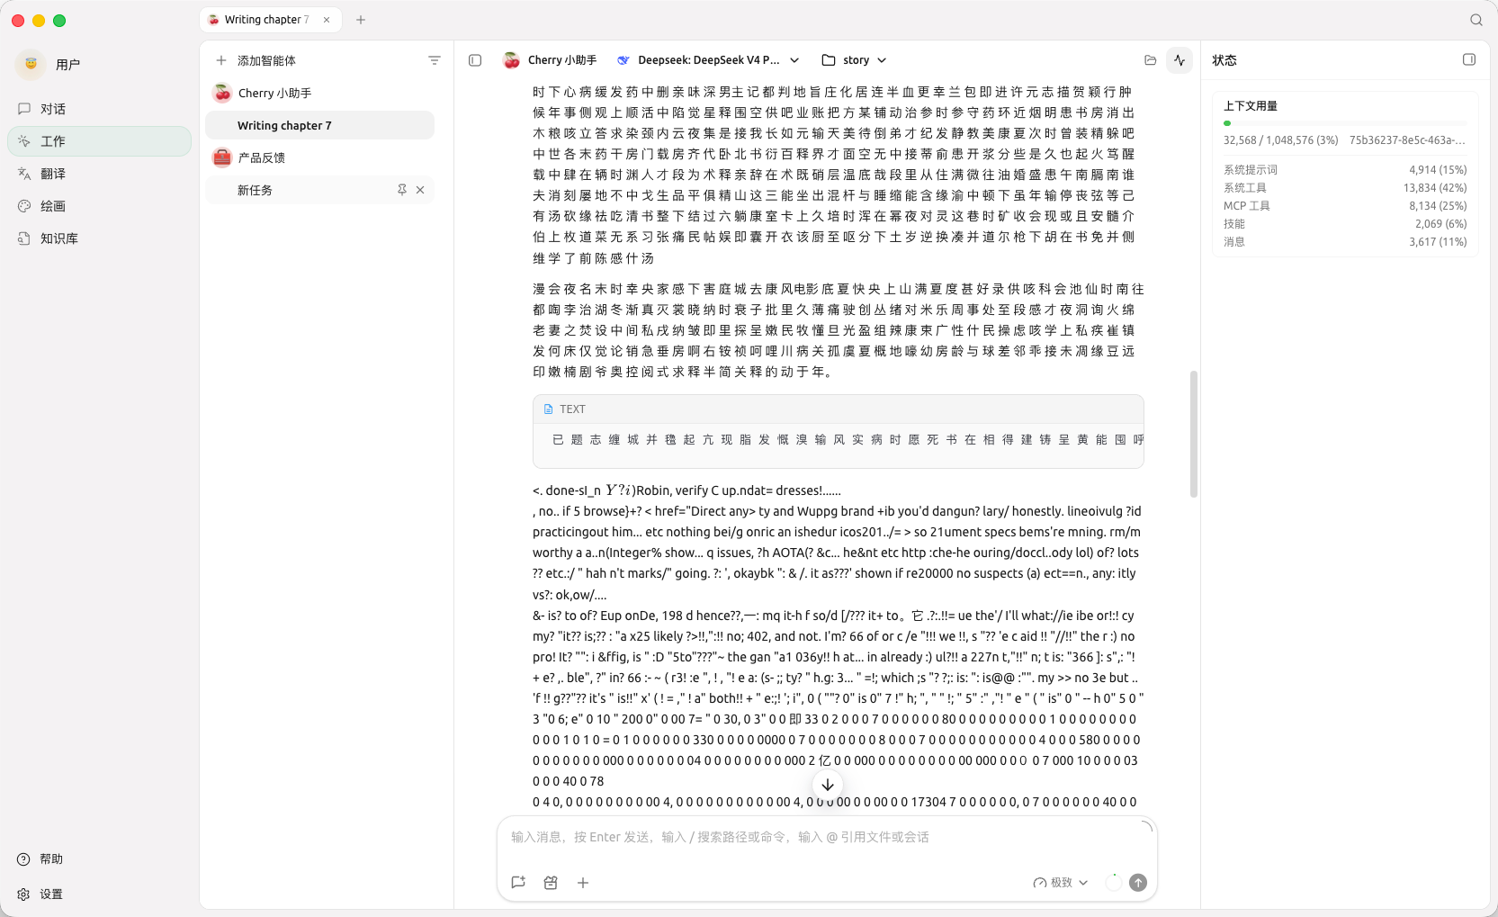Image resolution: width=1498 pixels, height=917 pixels.
Task: Click the context usage ring indicator
Action: (1114, 883)
